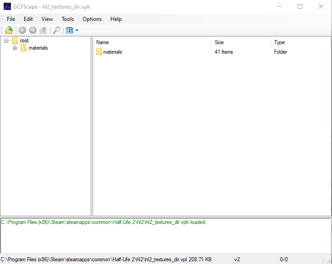The width and height of the screenshot is (332, 264).
Task: Click the green 'hl2_textures_dir.vpk loaded.' log message
Action: pos(104,222)
